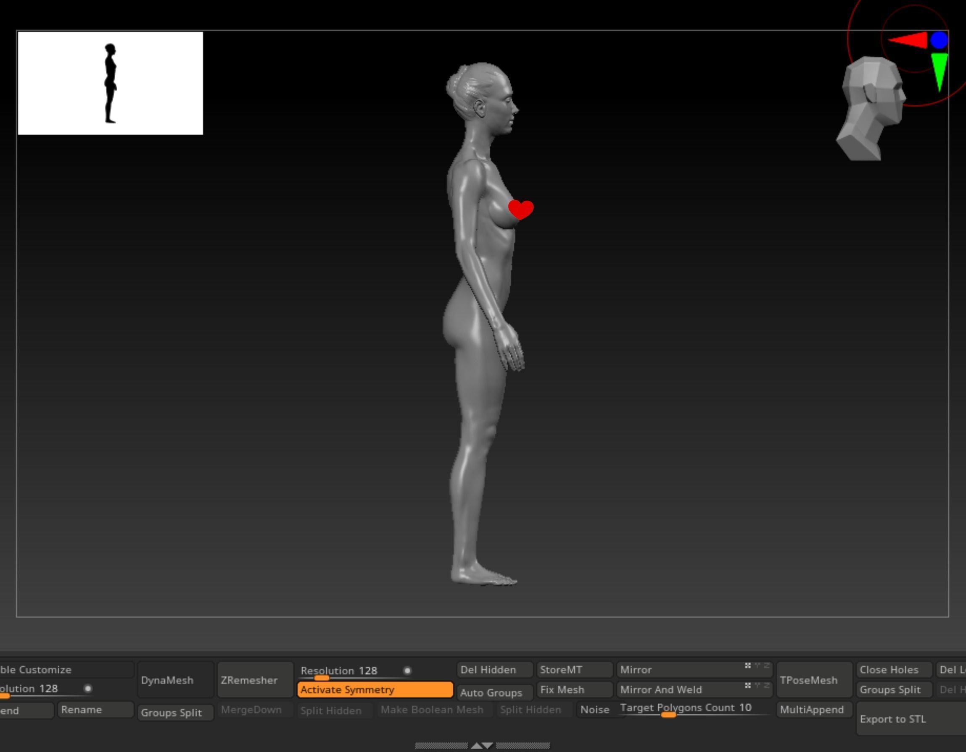The height and width of the screenshot is (752, 966).
Task: Click Groups Split below Close Holes
Action: point(894,690)
